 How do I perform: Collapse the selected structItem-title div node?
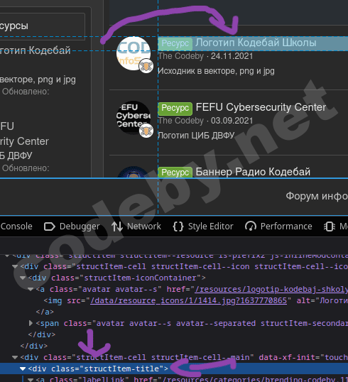23,369
